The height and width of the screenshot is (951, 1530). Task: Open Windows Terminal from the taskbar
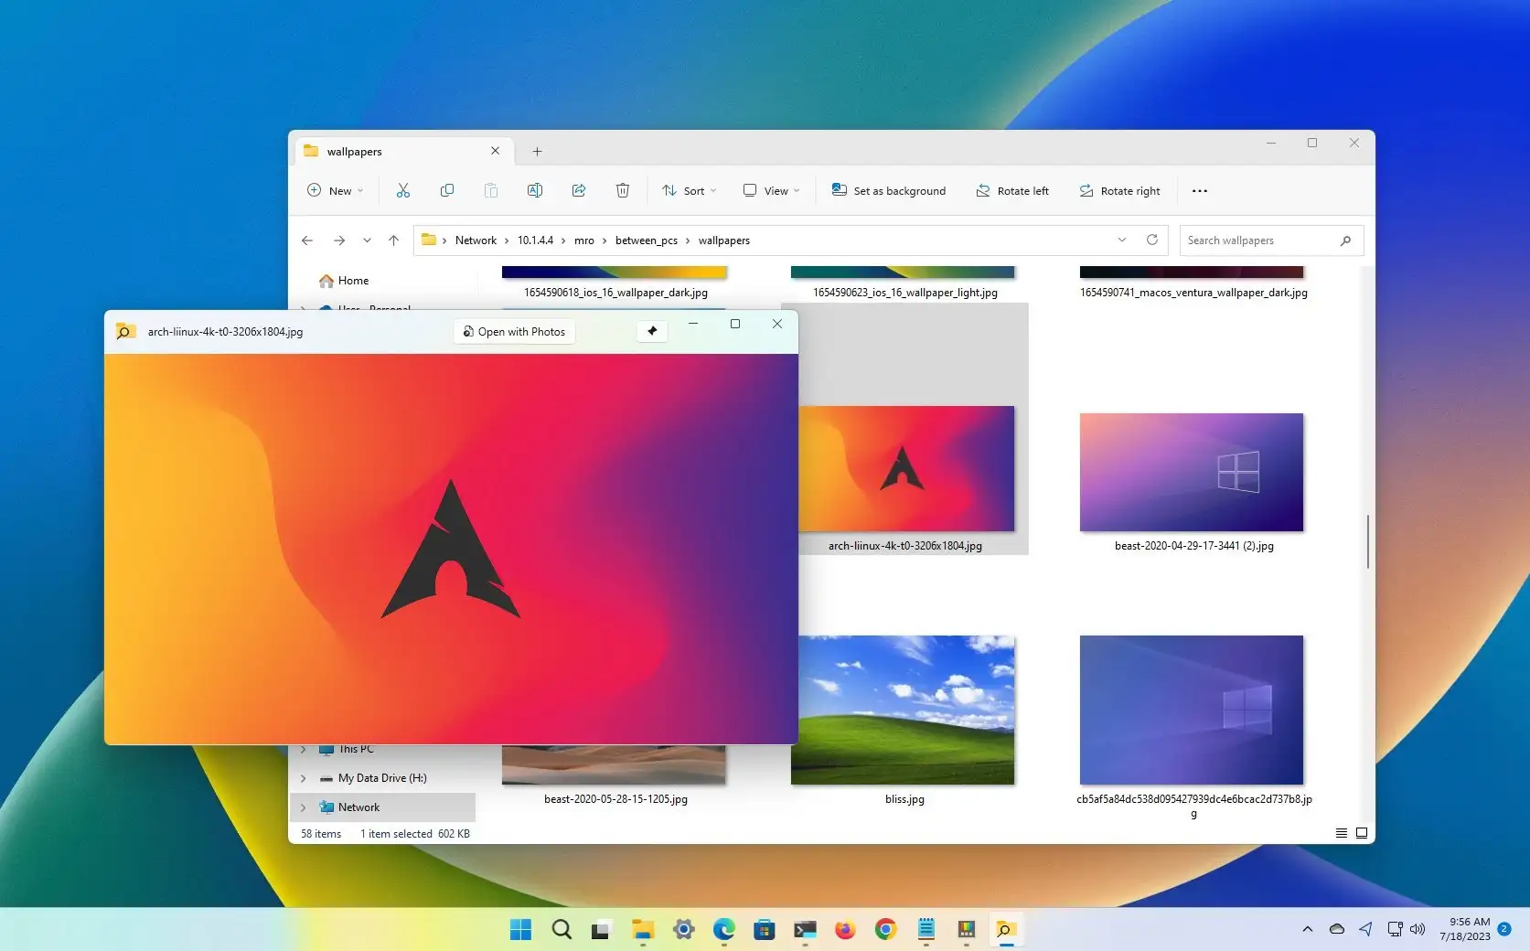(x=805, y=929)
